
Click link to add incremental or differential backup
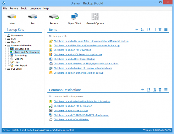pyautogui.click(x=91, y=41)
